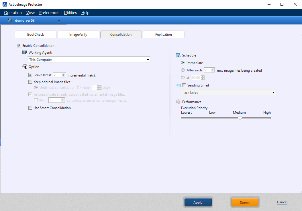Viewport: 302px width, 211px height.
Task: Click the Medium priority label
Action: tap(240, 112)
